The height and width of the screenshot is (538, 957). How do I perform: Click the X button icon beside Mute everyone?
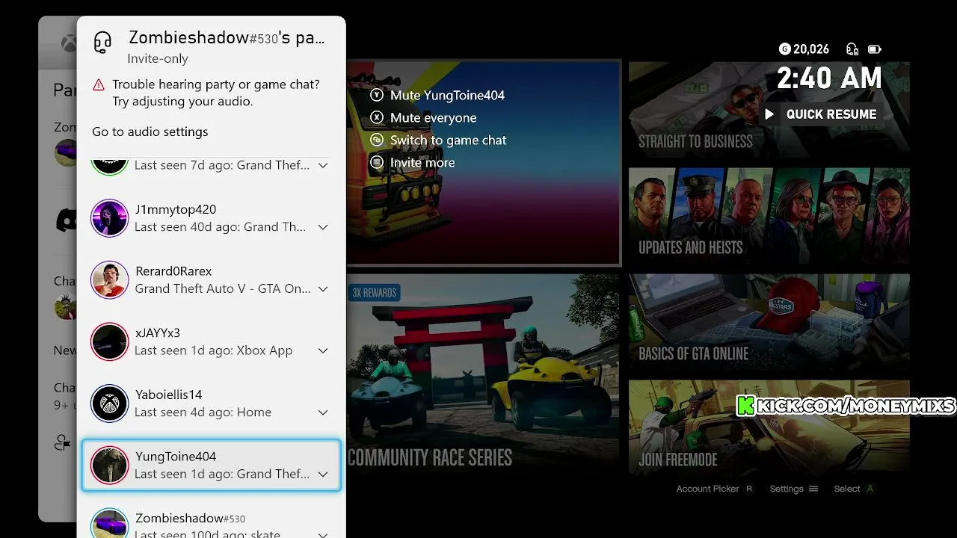[x=377, y=118]
